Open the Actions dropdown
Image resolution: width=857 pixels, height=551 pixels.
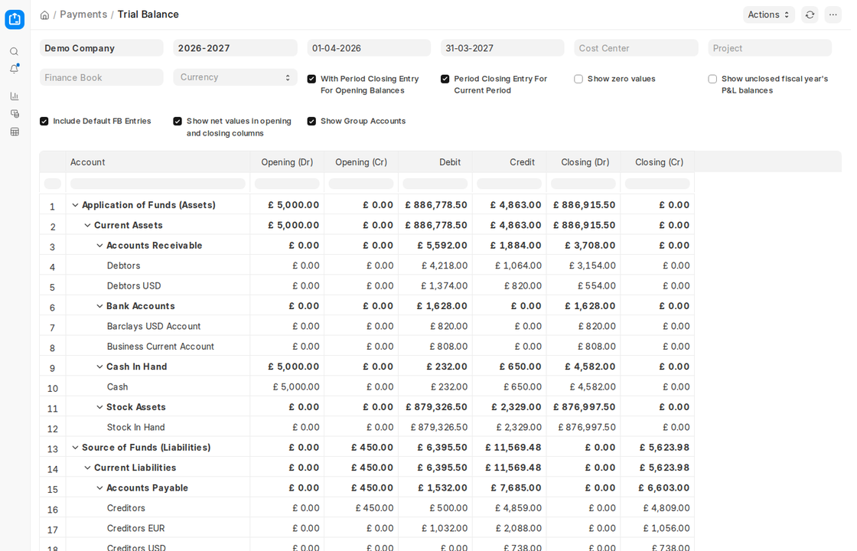click(769, 15)
